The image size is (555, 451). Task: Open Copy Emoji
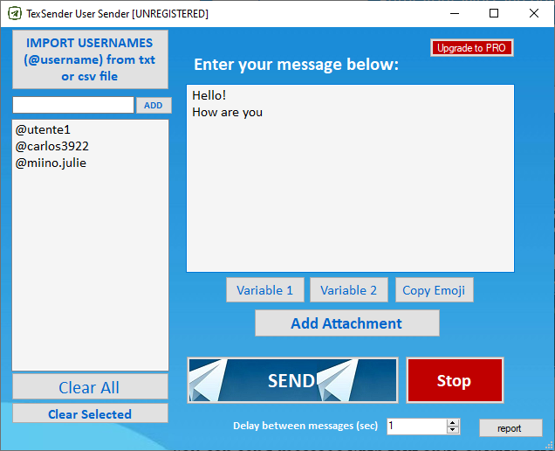coord(434,290)
